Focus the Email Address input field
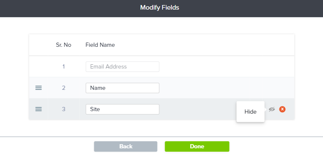The width and height of the screenshot is (323, 155). pyautogui.click(x=122, y=66)
